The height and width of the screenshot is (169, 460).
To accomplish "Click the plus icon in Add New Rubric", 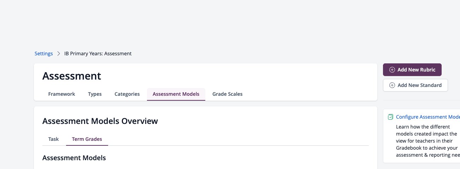I will (x=392, y=70).
